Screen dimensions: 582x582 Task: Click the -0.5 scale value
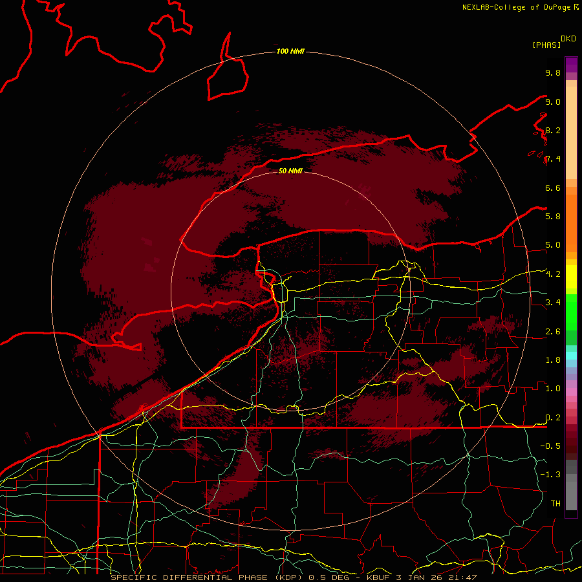coord(550,446)
